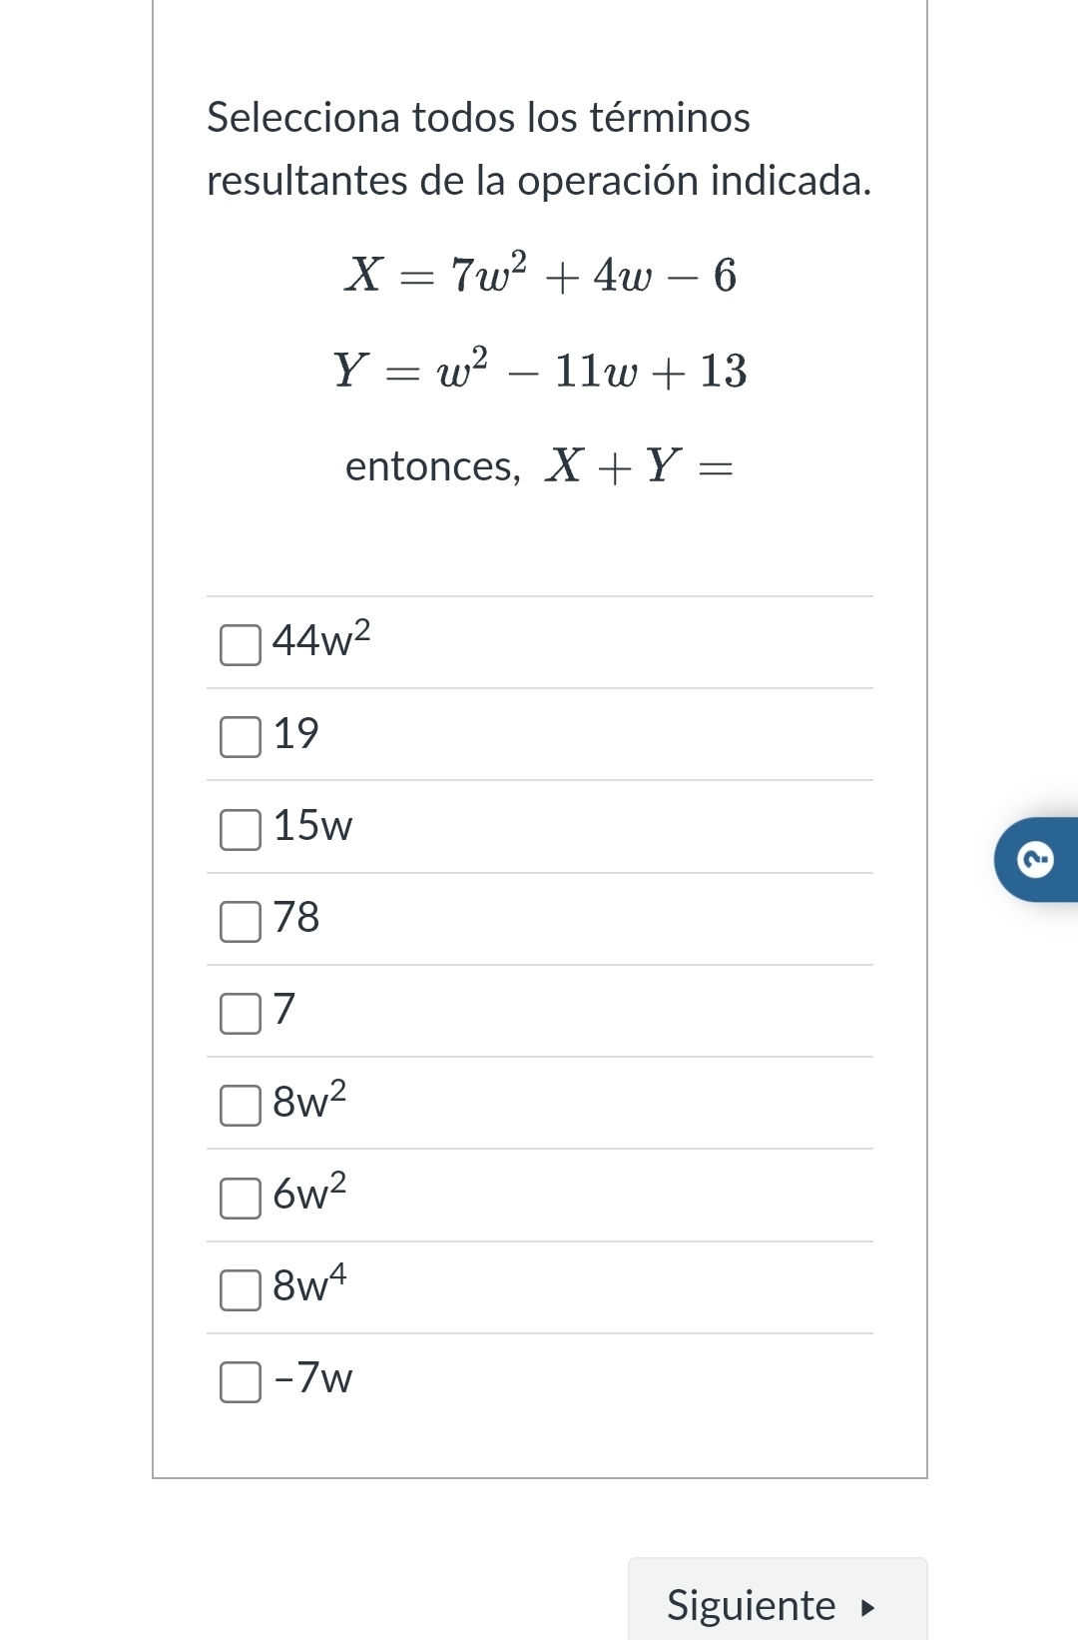1078x1640 pixels.
Task: Enable the checkbox for option 7
Action: [x=241, y=1013]
